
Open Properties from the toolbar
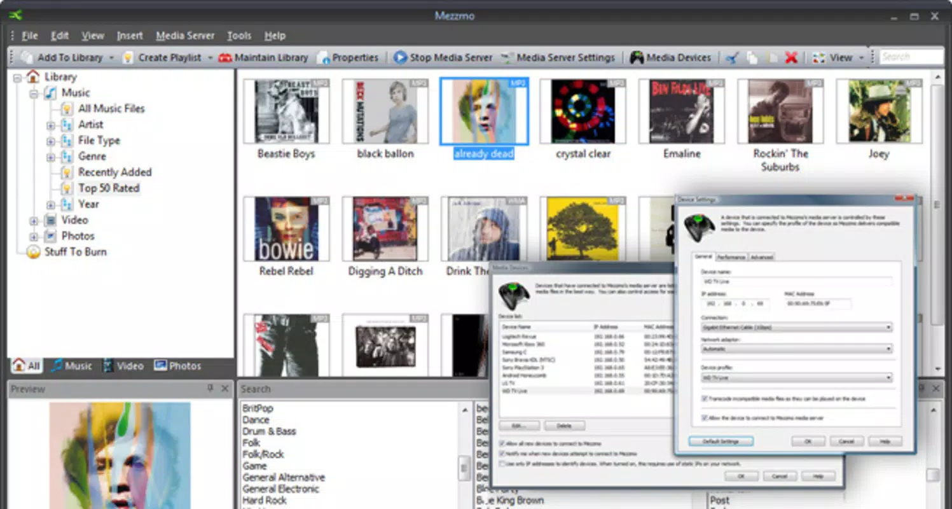[x=348, y=57]
